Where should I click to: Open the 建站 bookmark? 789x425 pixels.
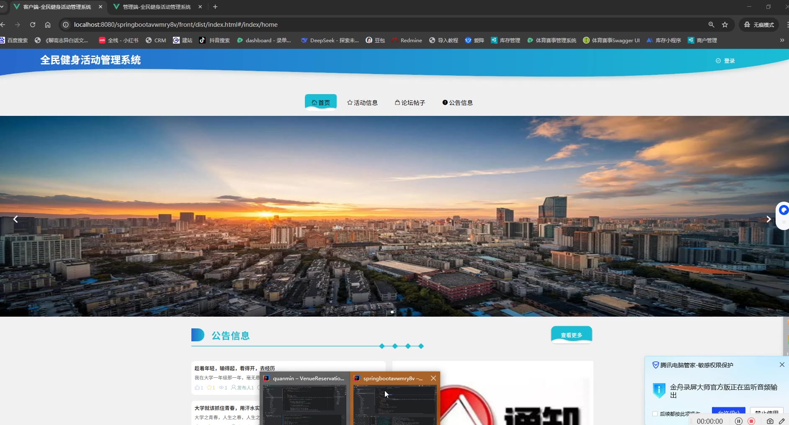[183, 40]
